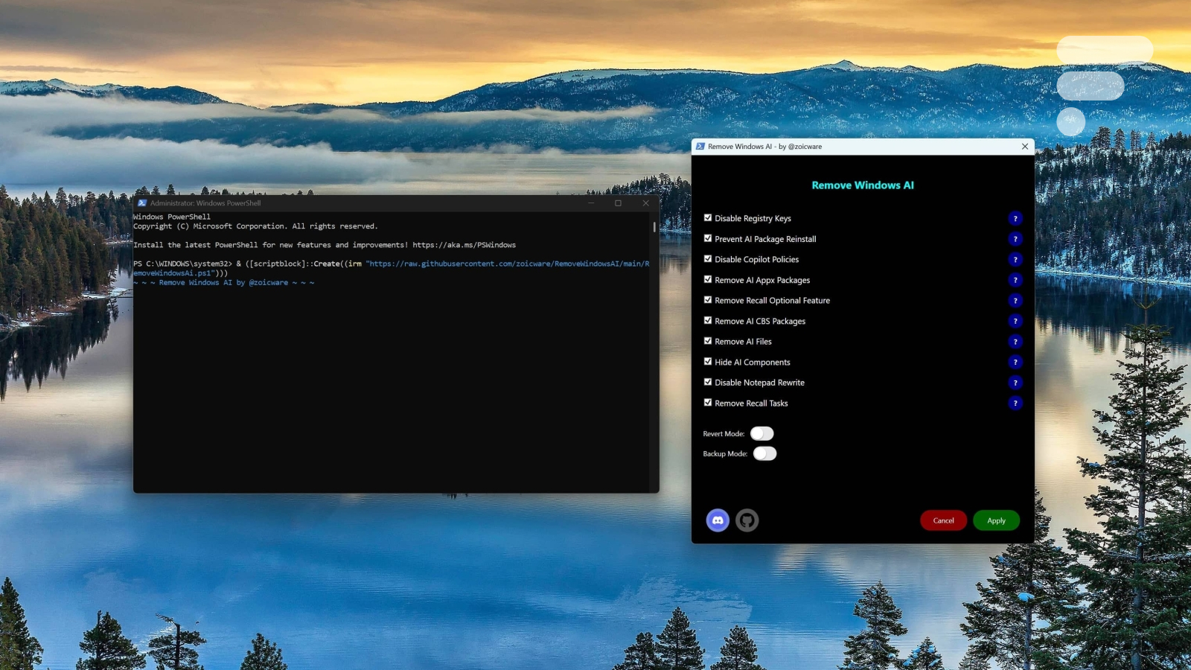
Task: Open help for Remove AI CBS Packages
Action: coord(1015,322)
